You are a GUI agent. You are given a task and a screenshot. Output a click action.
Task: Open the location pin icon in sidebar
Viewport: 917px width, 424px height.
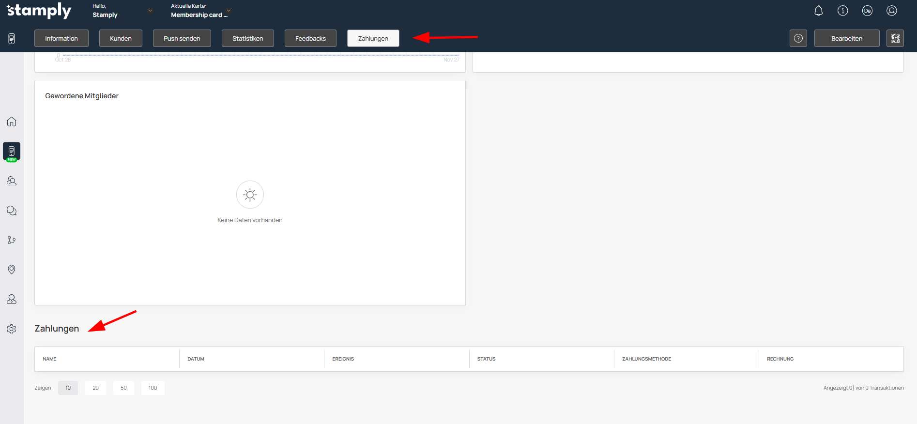pyautogui.click(x=12, y=270)
